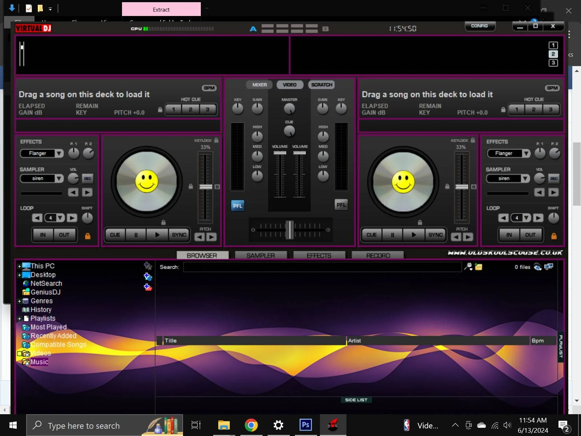
Task: Click the Search input field
Action: pos(322,267)
